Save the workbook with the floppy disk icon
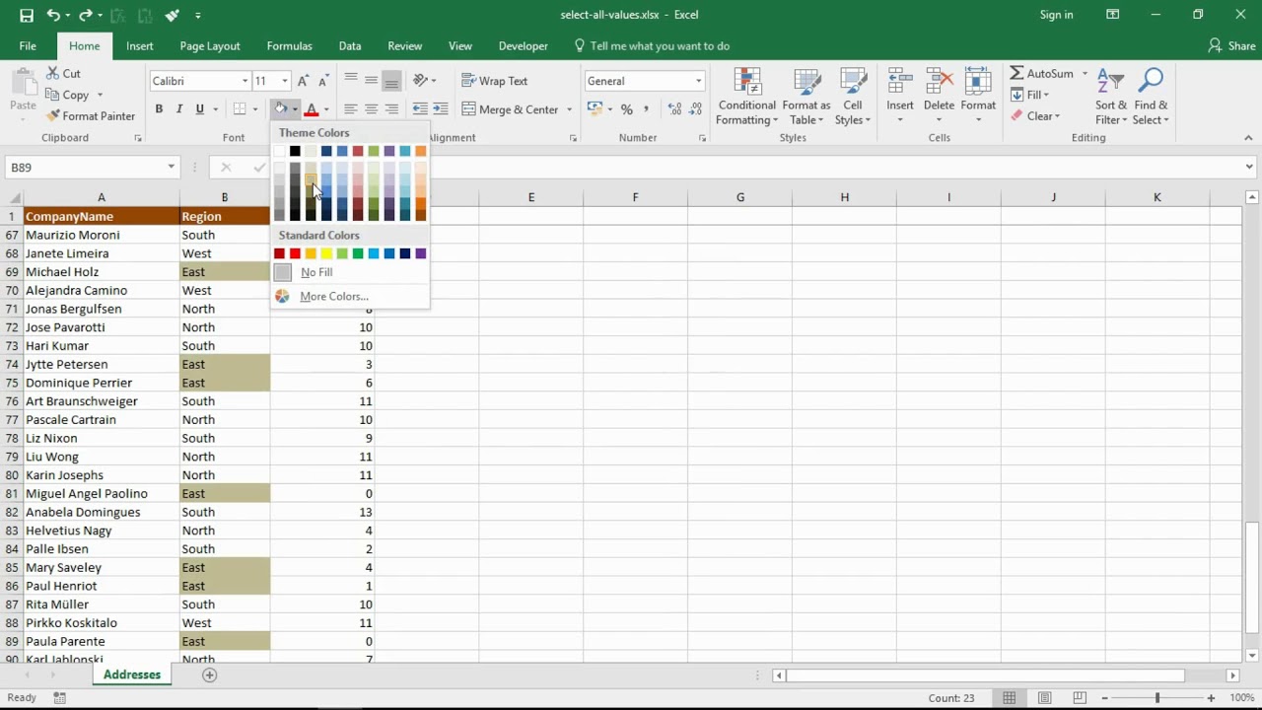 (x=27, y=15)
